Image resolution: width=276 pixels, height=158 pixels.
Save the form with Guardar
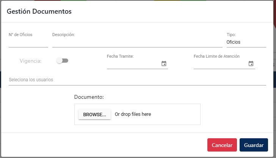(x=254, y=145)
